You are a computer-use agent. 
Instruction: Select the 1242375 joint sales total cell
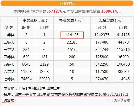[x=102, y=35]
